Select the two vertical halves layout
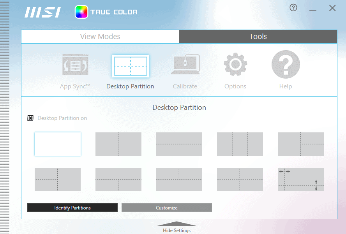Viewport: 346px width, 234px height. [118, 144]
